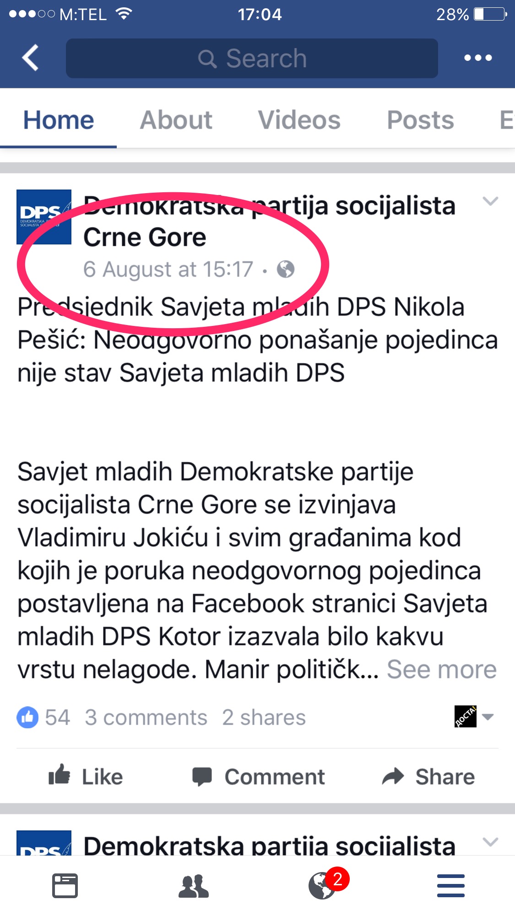The width and height of the screenshot is (515, 916).
Task: Tap the back arrow icon
Action: 30,58
